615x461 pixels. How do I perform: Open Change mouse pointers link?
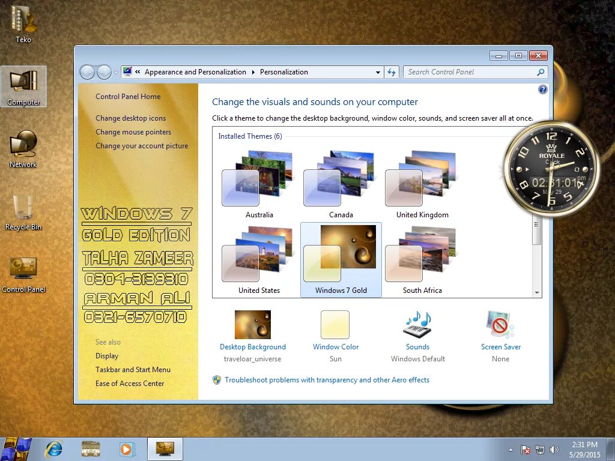tap(133, 131)
